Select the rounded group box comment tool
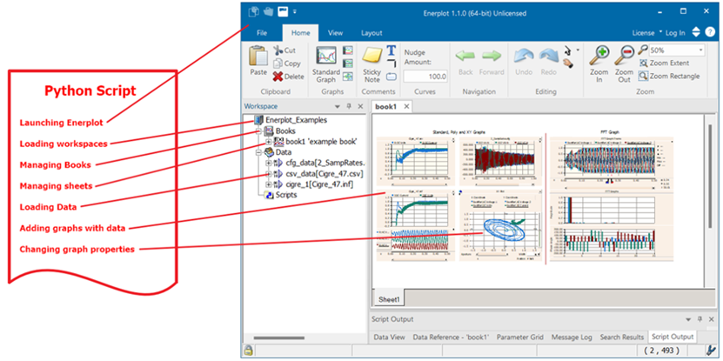The image size is (723, 361). (392, 77)
